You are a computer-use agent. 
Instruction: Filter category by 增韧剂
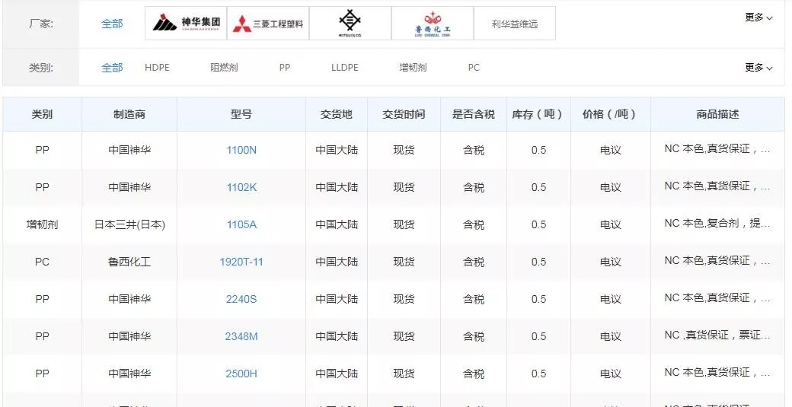[x=413, y=68]
